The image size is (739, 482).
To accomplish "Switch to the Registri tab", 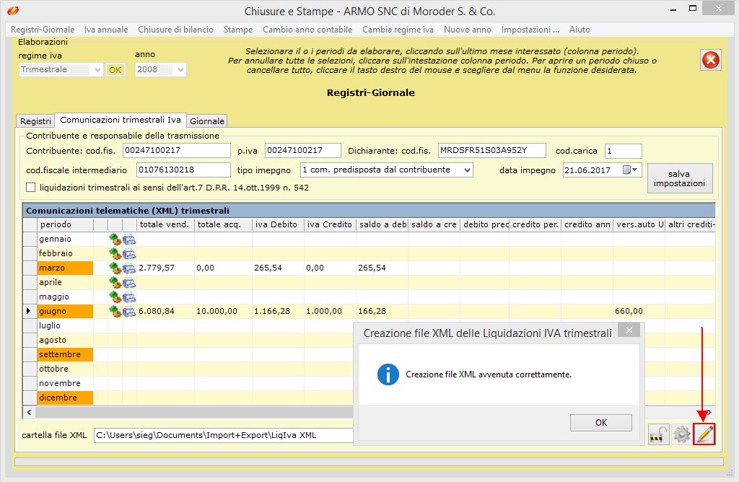I will [x=35, y=121].
